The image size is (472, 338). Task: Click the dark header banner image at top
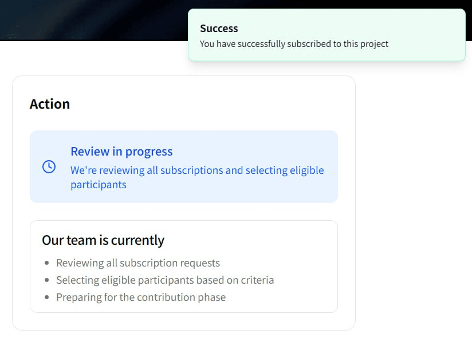tap(92, 20)
